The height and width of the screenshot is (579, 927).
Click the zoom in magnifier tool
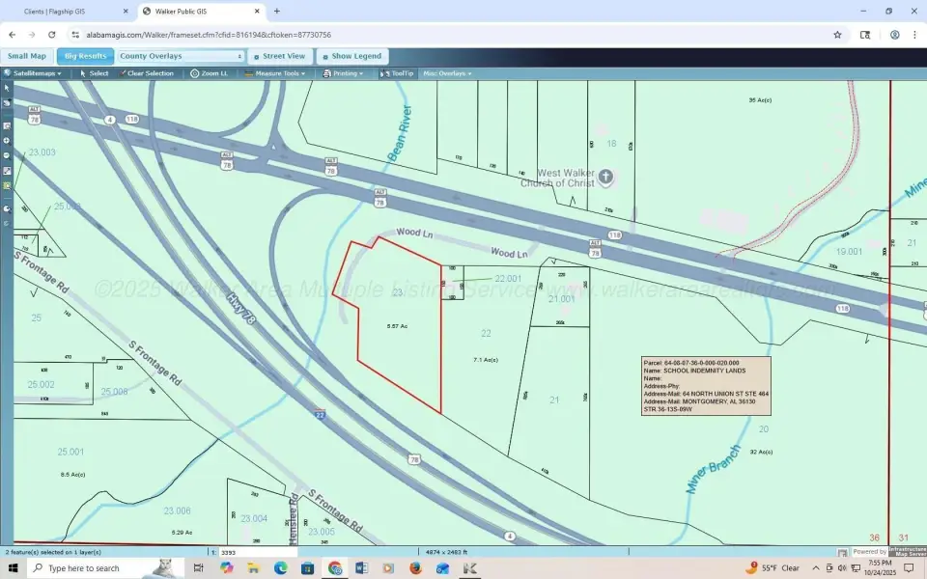pos(7,140)
